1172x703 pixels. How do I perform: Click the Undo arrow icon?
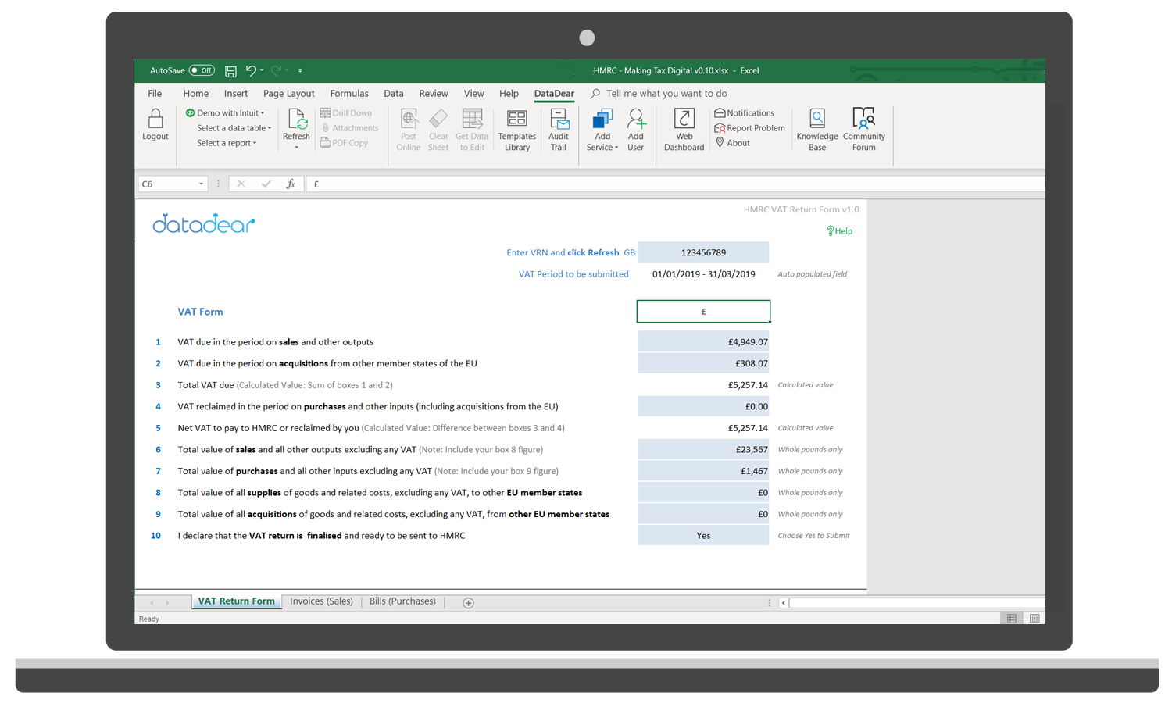(251, 70)
